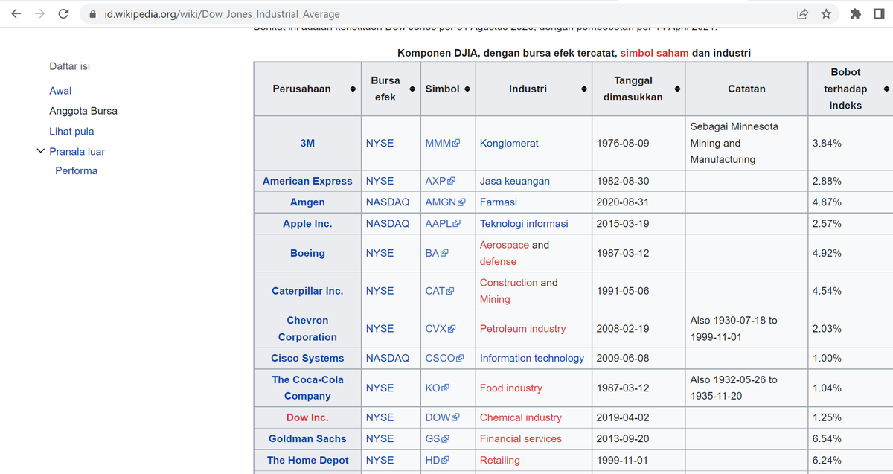
Task: Open simbol saham red link
Action: pyautogui.click(x=654, y=54)
